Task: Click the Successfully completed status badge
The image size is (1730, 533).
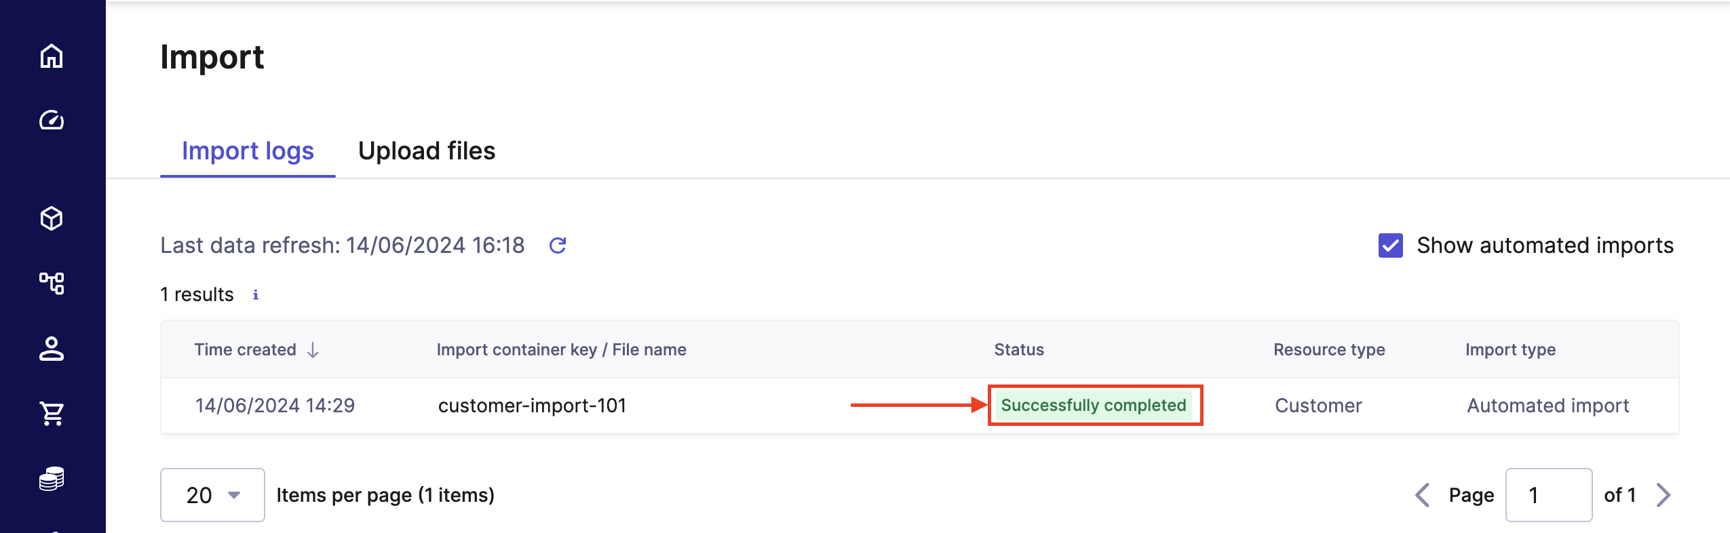Action: [x=1094, y=406]
